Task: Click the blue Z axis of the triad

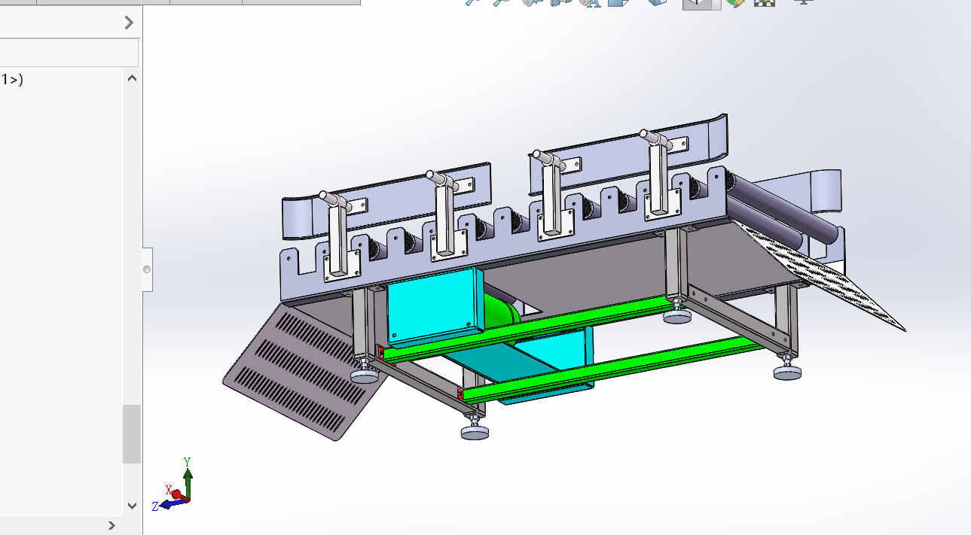Action: coord(167,505)
